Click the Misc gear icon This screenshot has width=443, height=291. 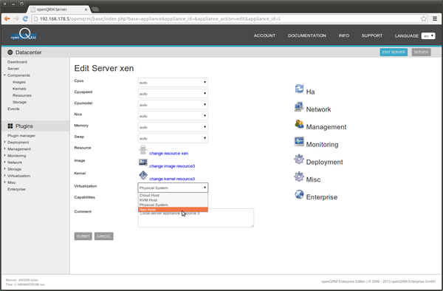(x=299, y=177)
